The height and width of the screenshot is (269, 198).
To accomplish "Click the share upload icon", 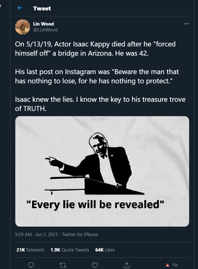I will click(x=126, y=265).
